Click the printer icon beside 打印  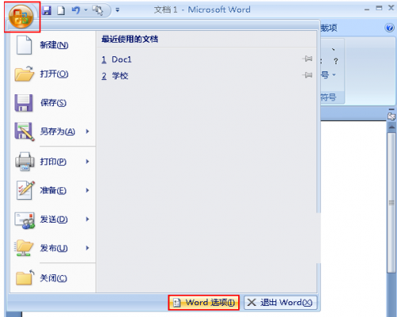(x=25, y=162)
